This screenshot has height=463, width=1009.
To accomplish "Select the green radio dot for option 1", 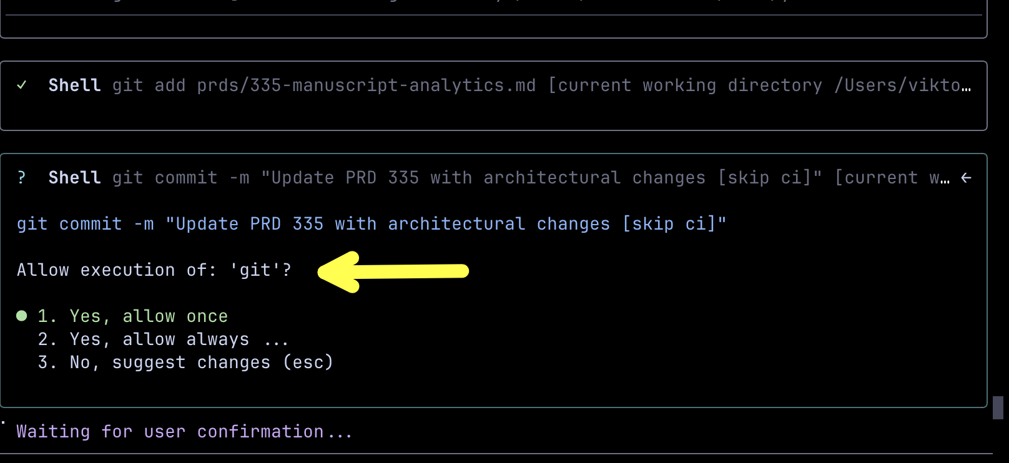I will pyautogui.click(x=22, y=316).
